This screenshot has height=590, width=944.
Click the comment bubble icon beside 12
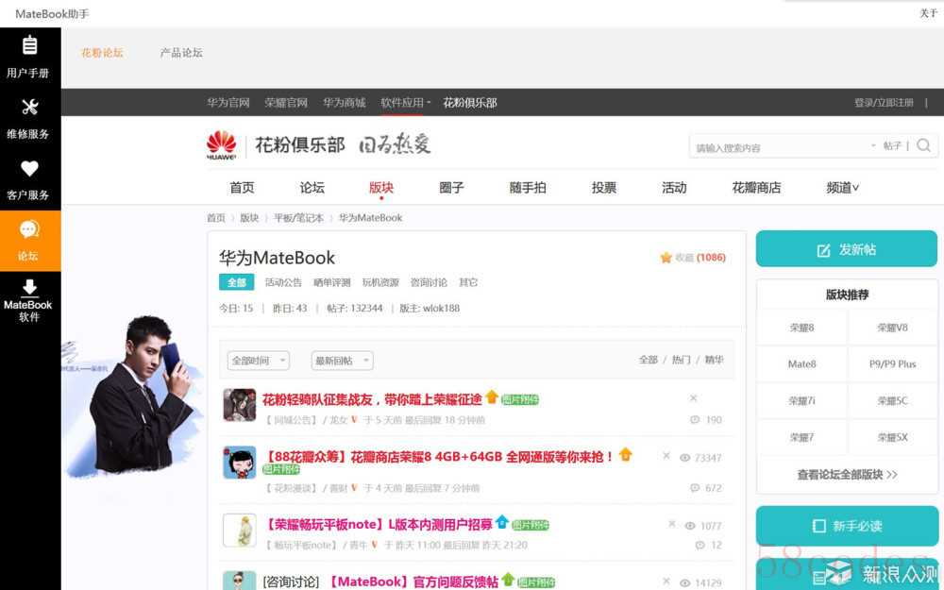700,545
